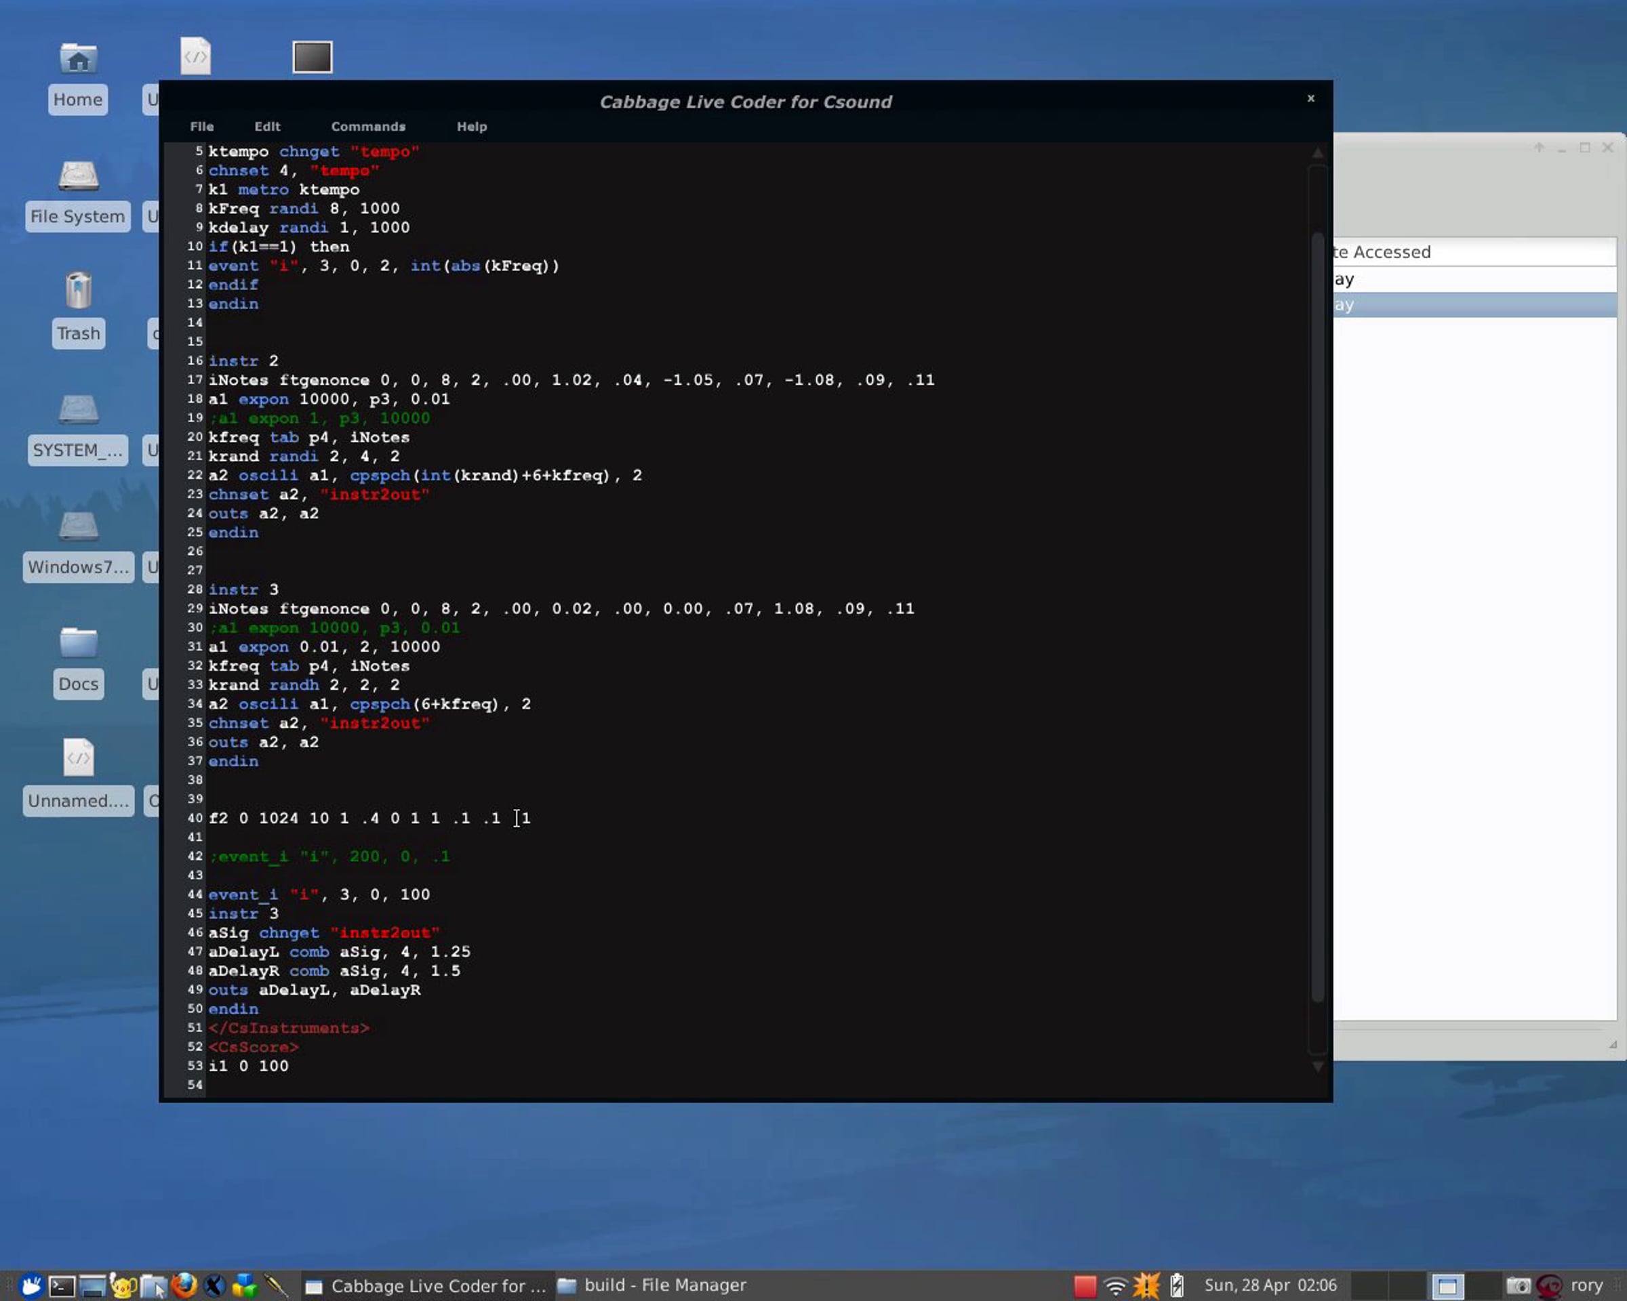Click the blue X panel launcher
The image size is (1627, 1301).
coord(214,1285)
